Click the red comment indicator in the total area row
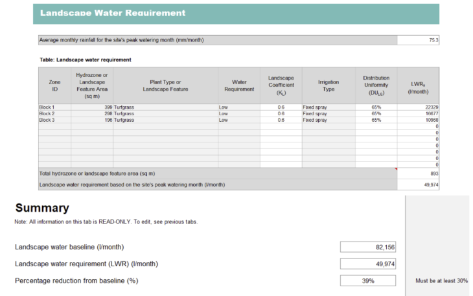 point(395,170)
